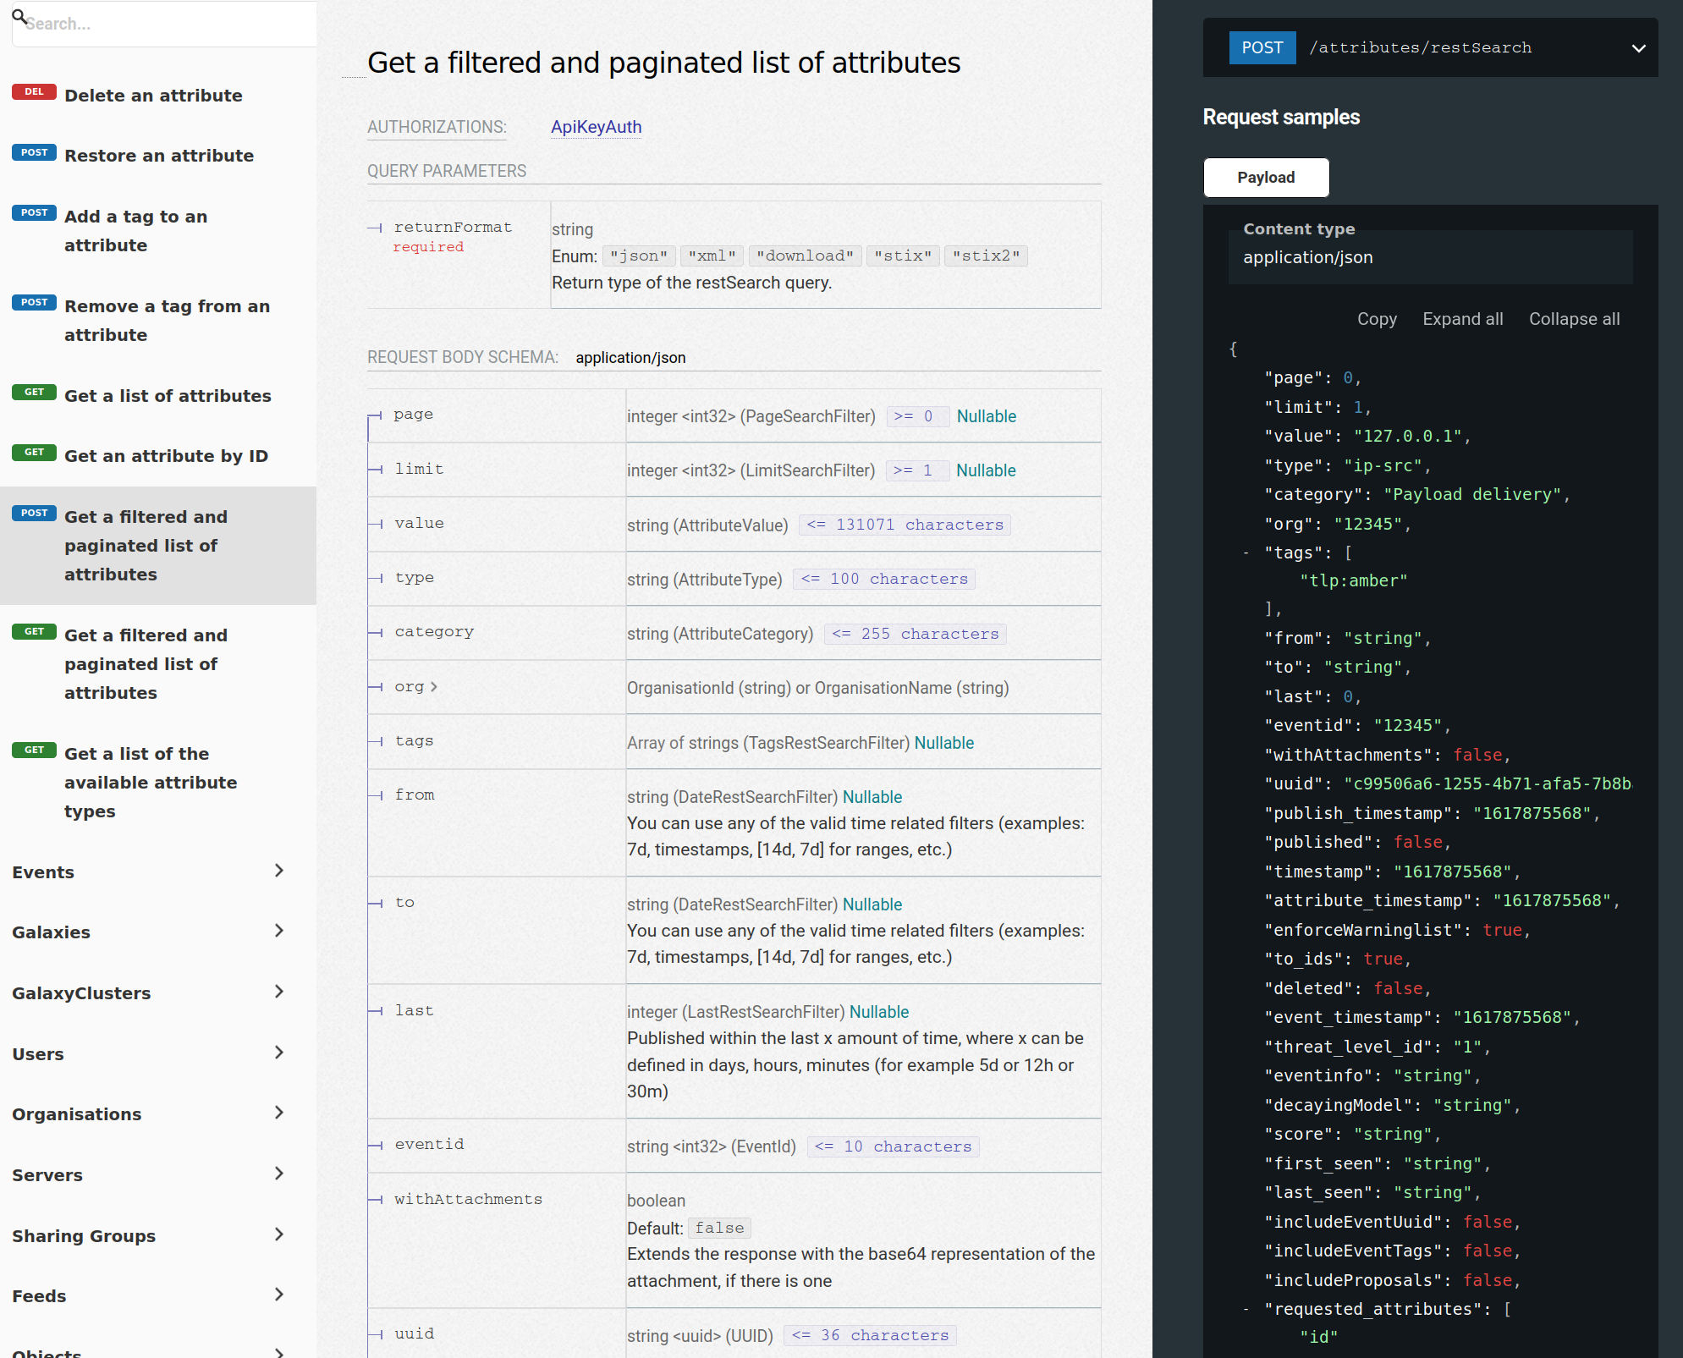The height and width of the screenshot is (1358, 1683).
Task: Click Copy above the JSON sample
Action: pyautogui.click(x=1377, y=320)
